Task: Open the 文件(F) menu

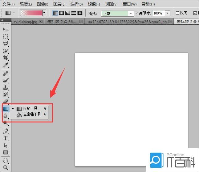Action: point(9,4)
